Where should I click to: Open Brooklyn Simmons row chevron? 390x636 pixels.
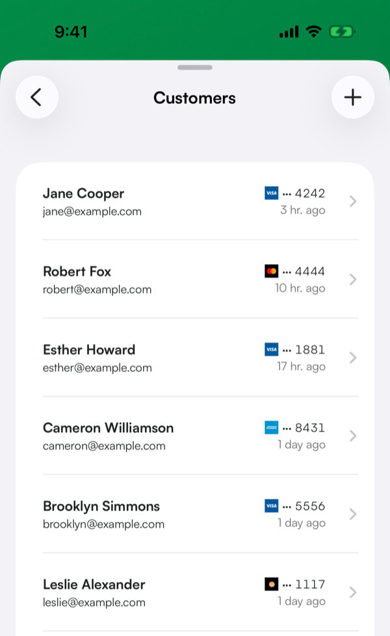tap(353, 514)
